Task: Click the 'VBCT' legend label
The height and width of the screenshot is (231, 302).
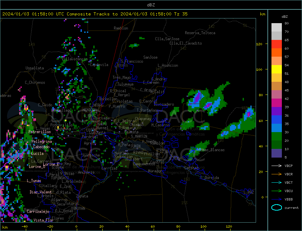Action: (x=289, y=182)
